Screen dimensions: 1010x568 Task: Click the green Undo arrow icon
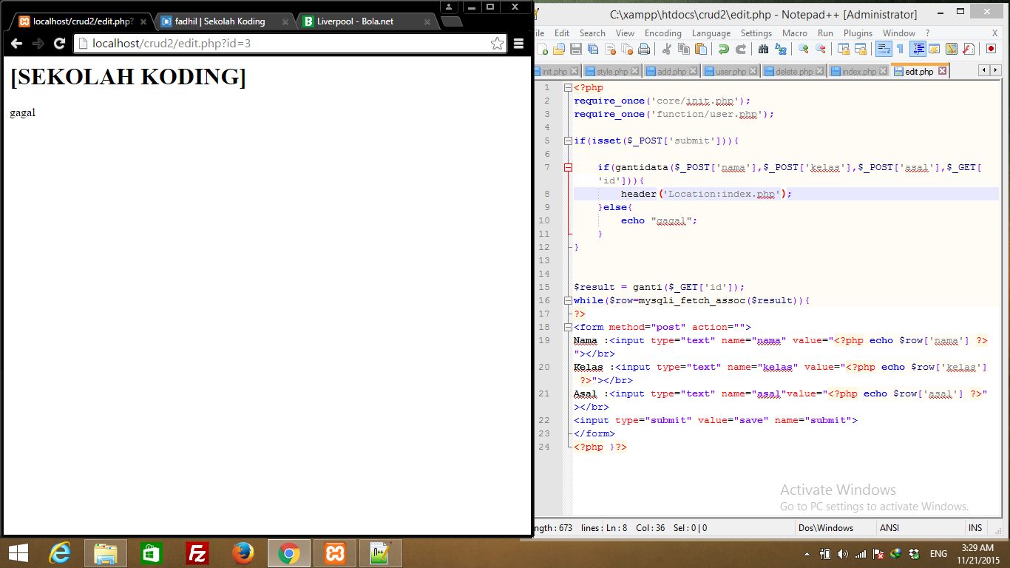[x=723, y=49]
